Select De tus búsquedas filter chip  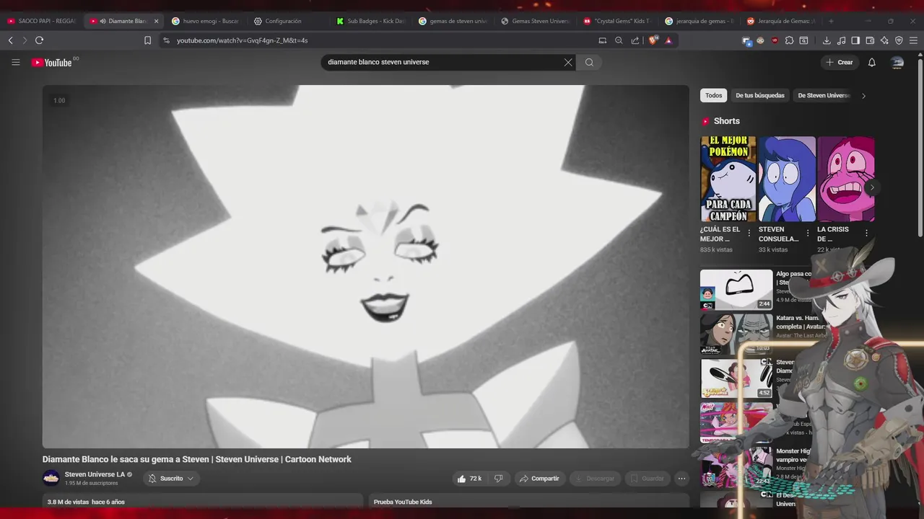759,95
